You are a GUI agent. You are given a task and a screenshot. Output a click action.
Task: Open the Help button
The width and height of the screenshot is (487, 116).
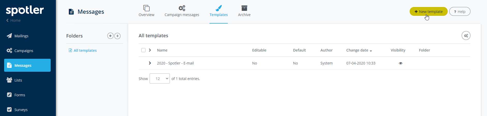460,11
